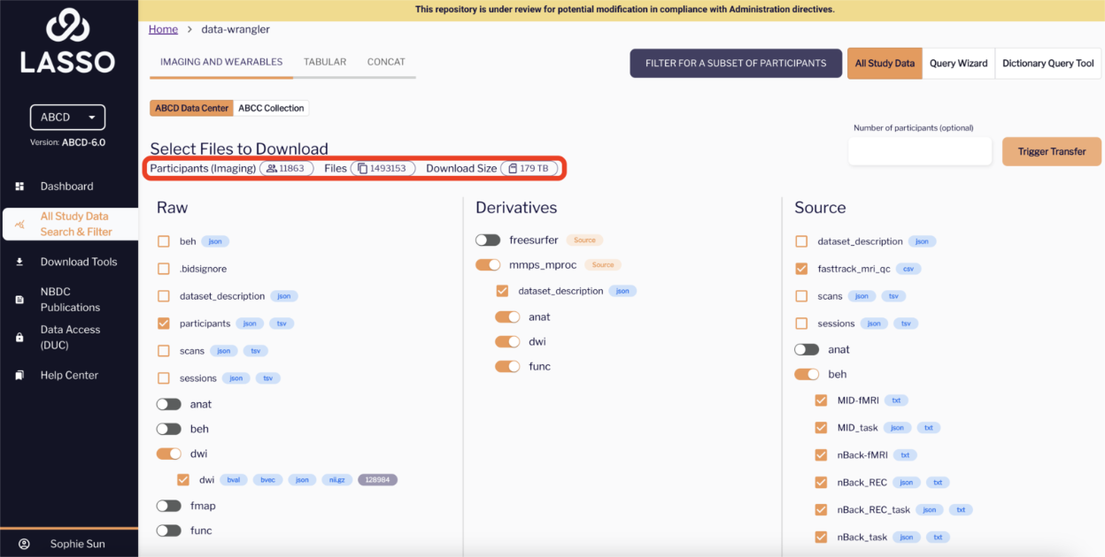Check the Source sessions checkbox

click(x=801, y=324)
